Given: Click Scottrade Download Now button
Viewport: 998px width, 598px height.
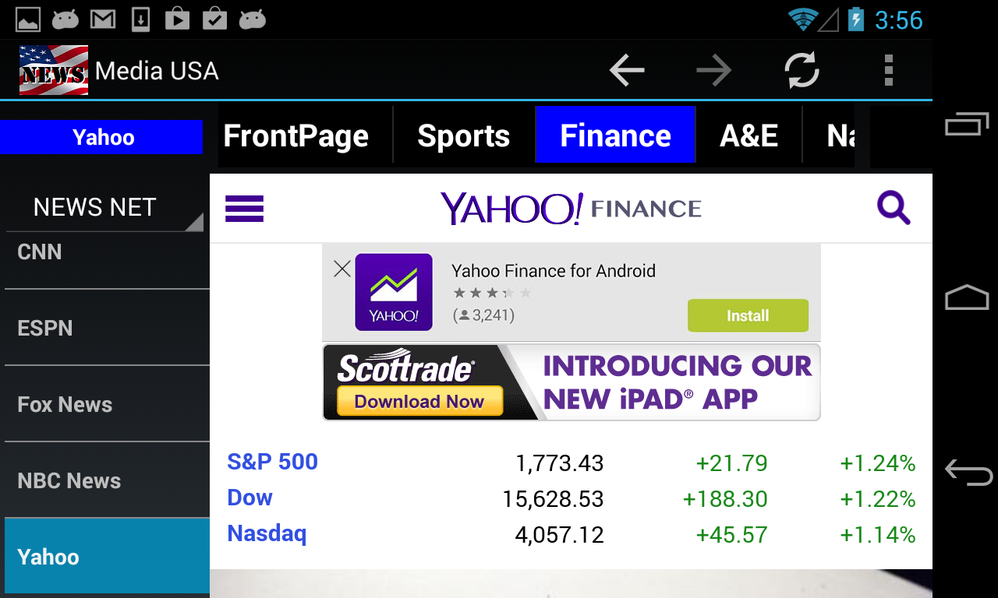Looking at the screenshot, I should click(419, 402).
